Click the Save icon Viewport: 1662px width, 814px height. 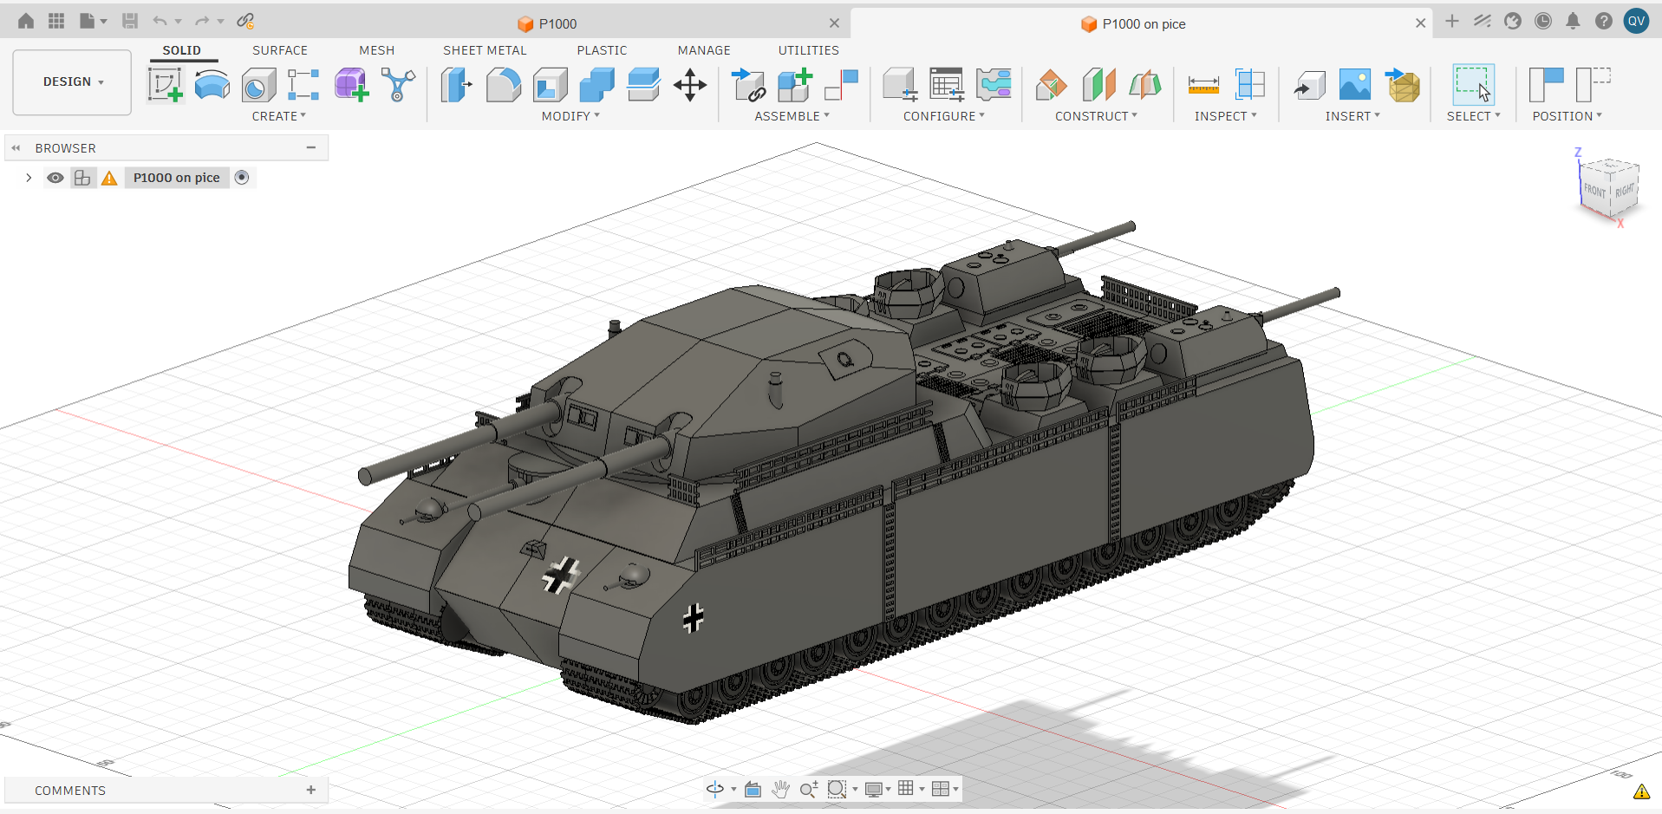130,21
